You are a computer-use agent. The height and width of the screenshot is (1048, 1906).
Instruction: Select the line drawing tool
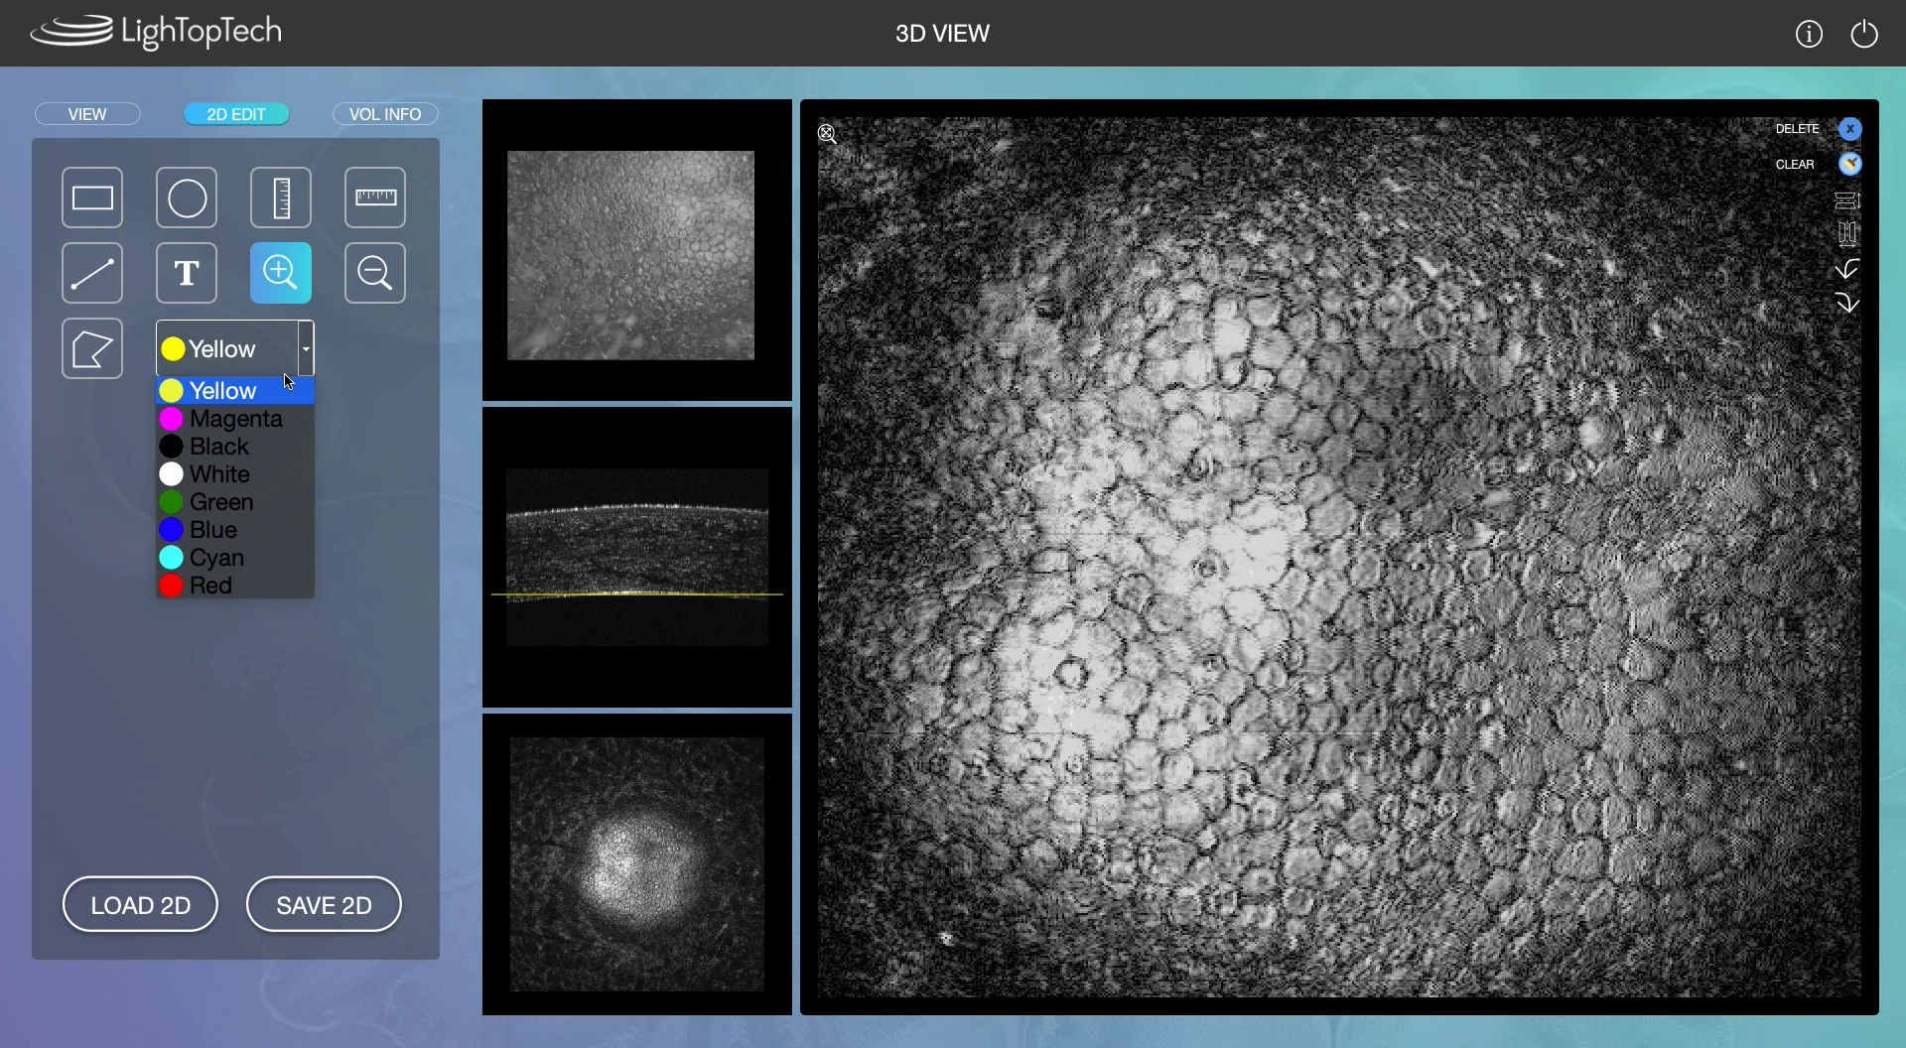point(91,273)
